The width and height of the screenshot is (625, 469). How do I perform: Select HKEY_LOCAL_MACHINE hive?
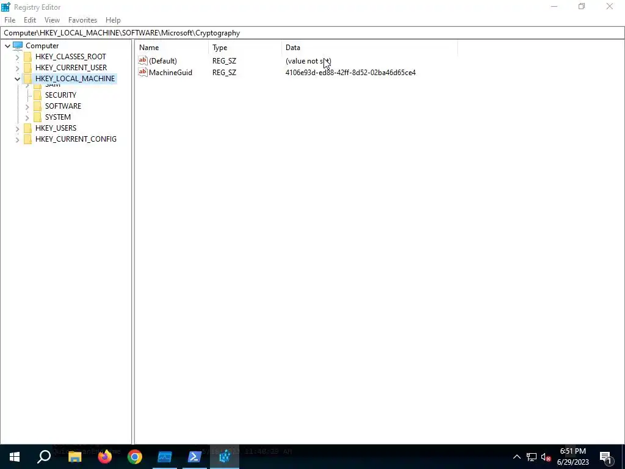click(x=75, y=79)
